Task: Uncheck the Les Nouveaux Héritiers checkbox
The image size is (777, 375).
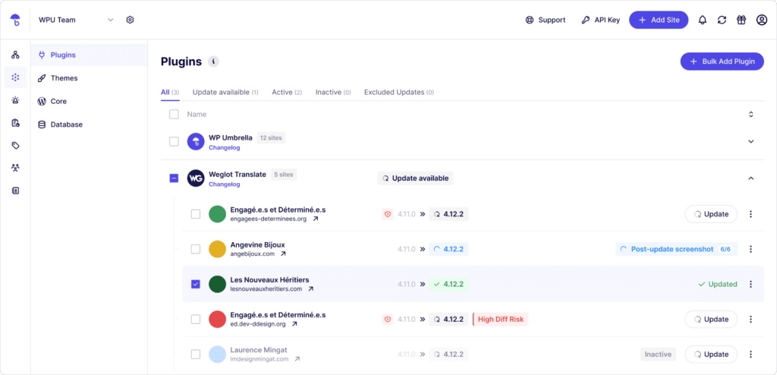Action: pos(196,284)
